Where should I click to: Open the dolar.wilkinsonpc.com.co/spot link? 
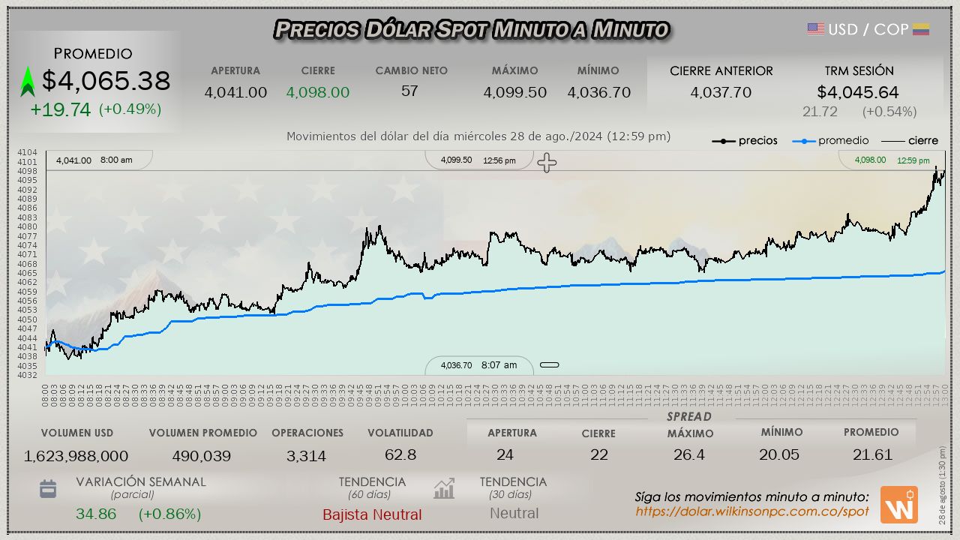click(751, 511)
